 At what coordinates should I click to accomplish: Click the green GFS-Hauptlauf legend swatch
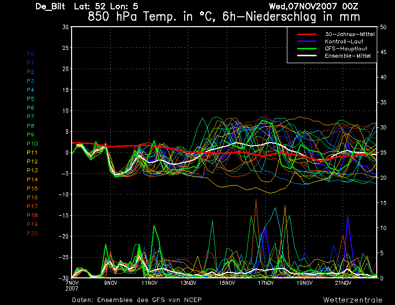(x=307, y=48)
